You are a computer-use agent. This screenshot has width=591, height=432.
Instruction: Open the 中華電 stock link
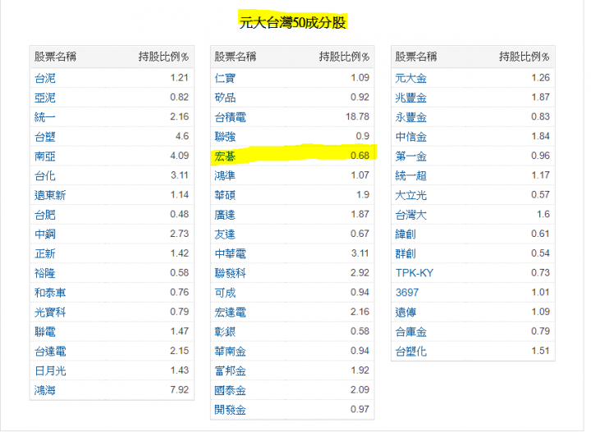231,253
